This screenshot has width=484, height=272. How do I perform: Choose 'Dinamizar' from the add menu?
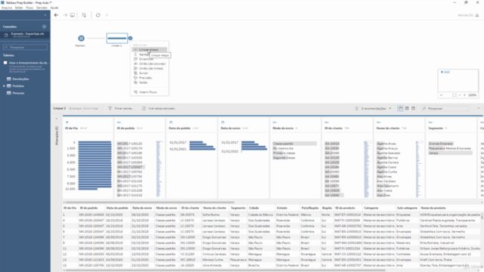(x=150, y=59)
